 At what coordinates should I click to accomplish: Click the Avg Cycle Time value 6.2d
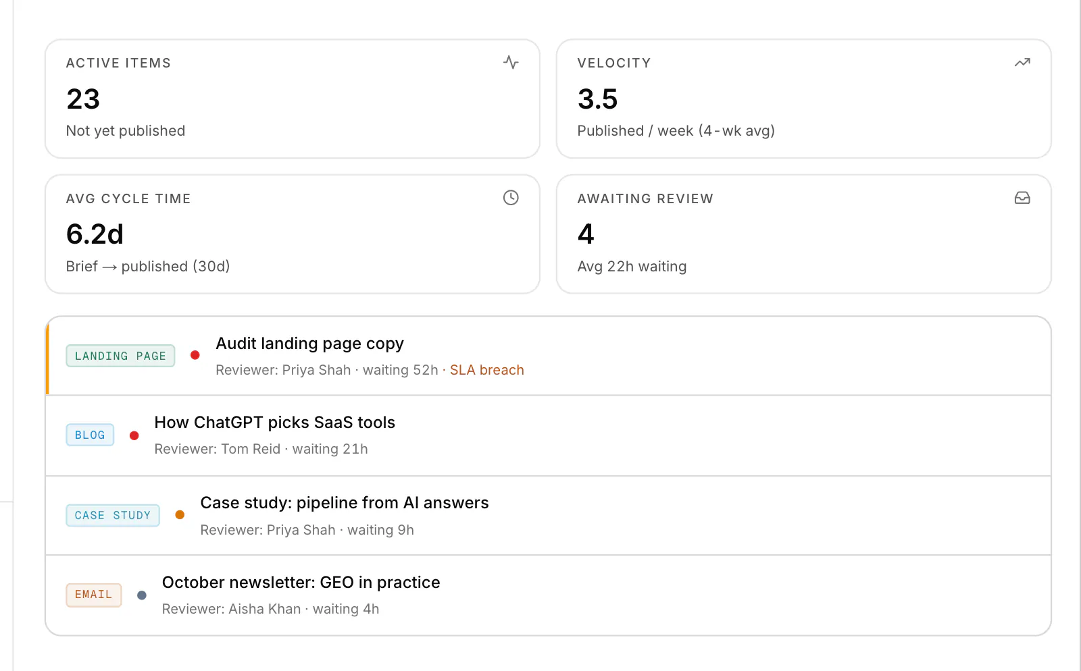tap(95, 234)
